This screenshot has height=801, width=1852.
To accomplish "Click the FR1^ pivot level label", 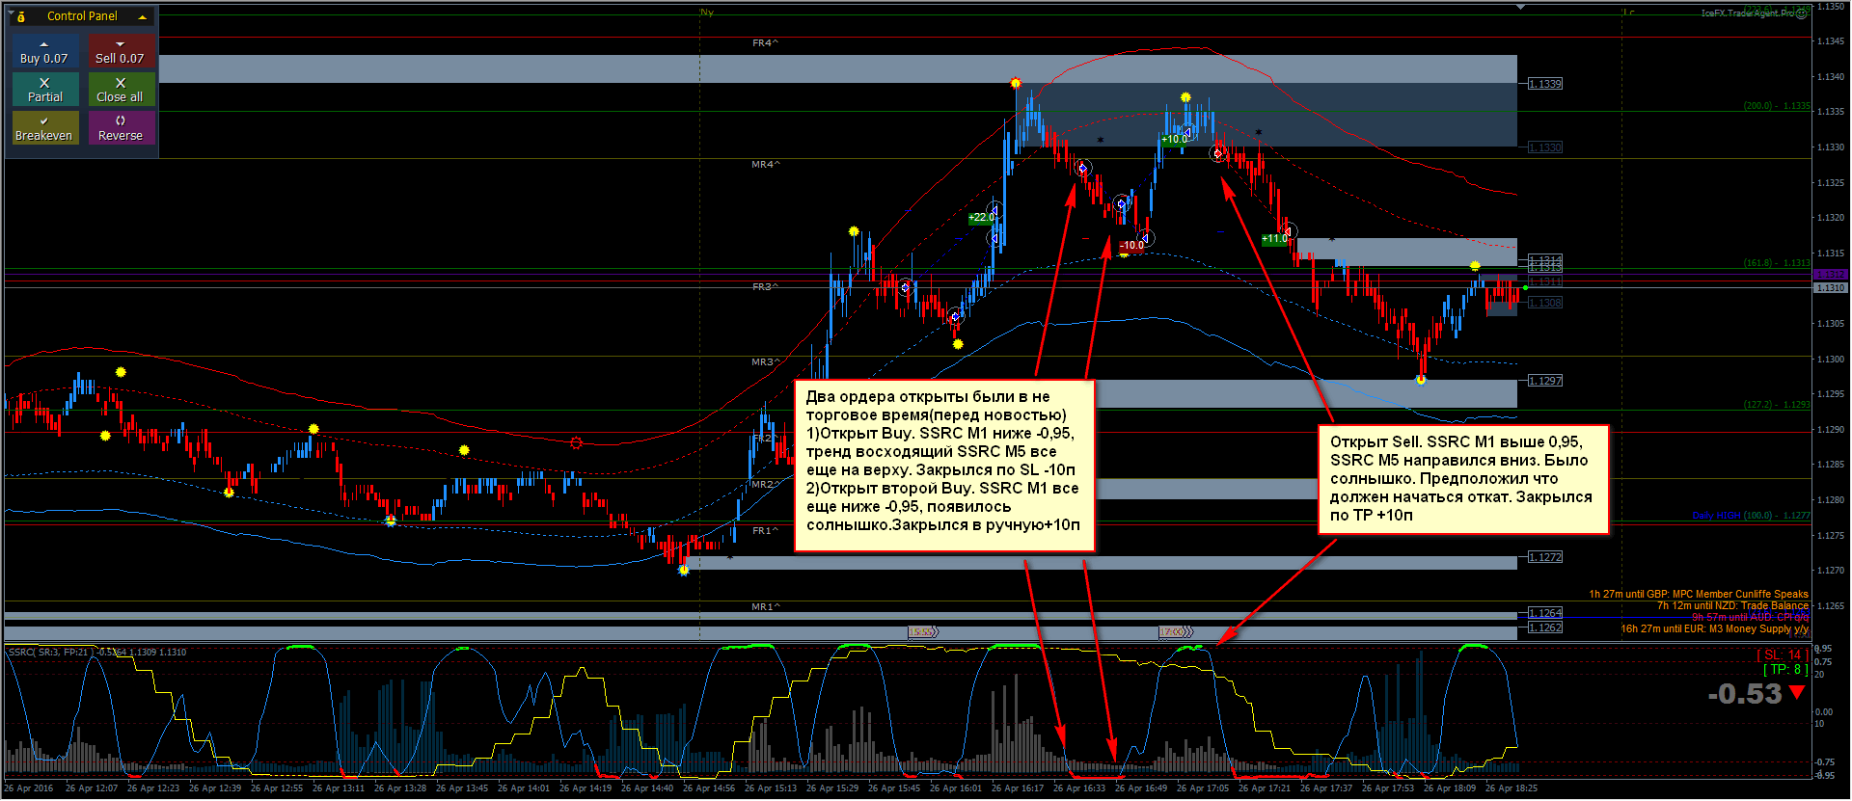I will pos(765,531).
